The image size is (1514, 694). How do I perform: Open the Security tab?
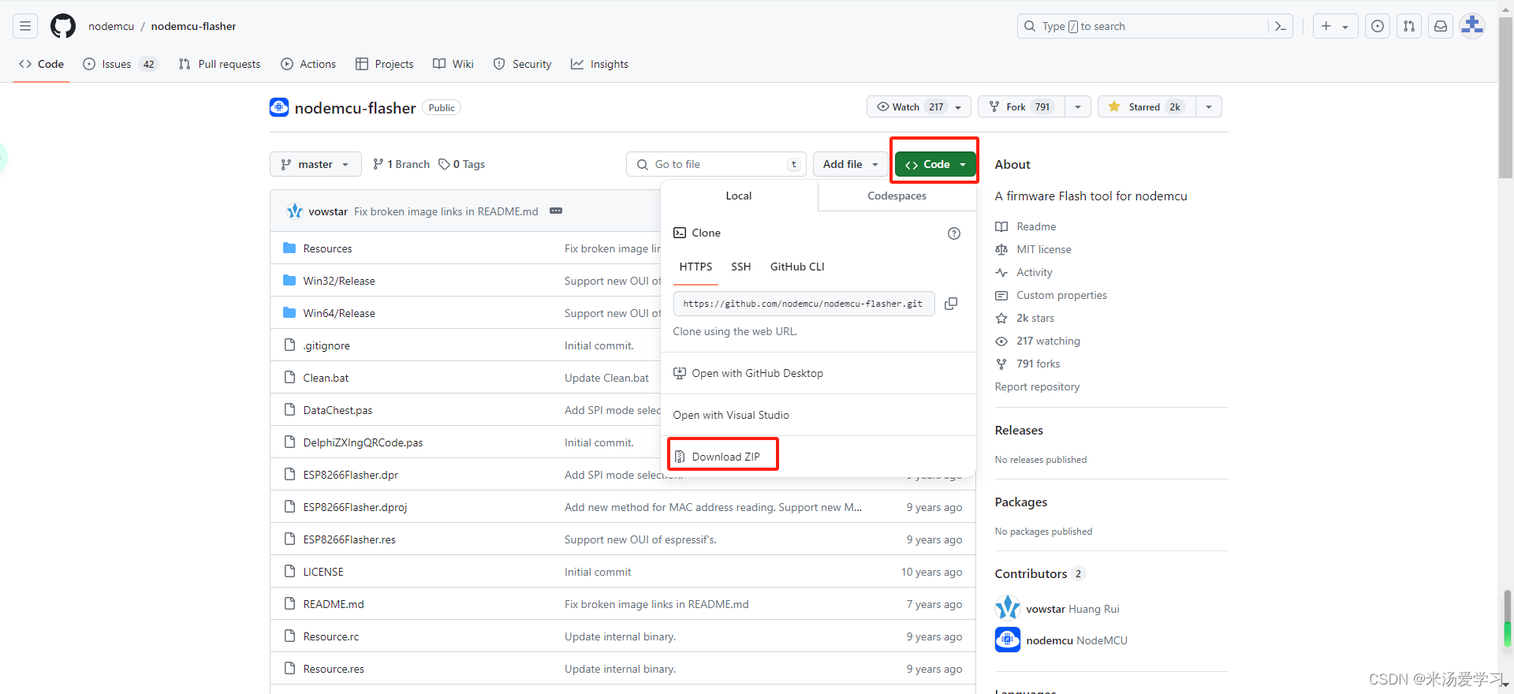pos(522,64)
